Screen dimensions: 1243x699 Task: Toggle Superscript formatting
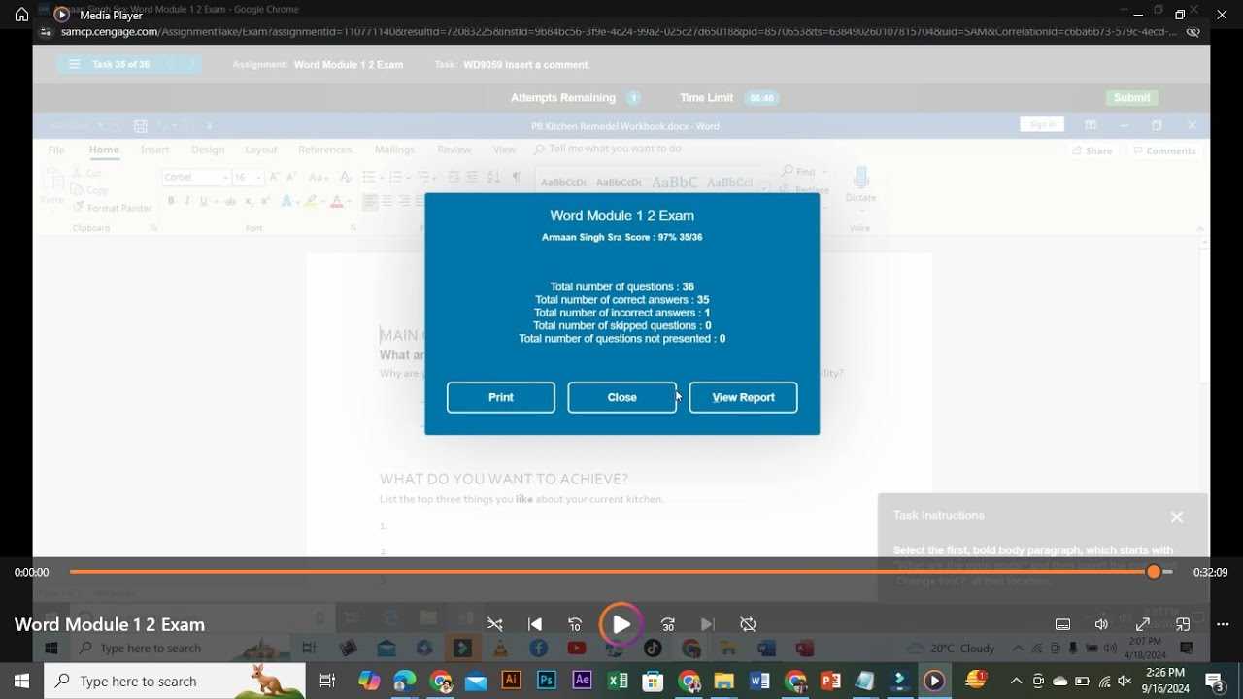coord(265,201)
